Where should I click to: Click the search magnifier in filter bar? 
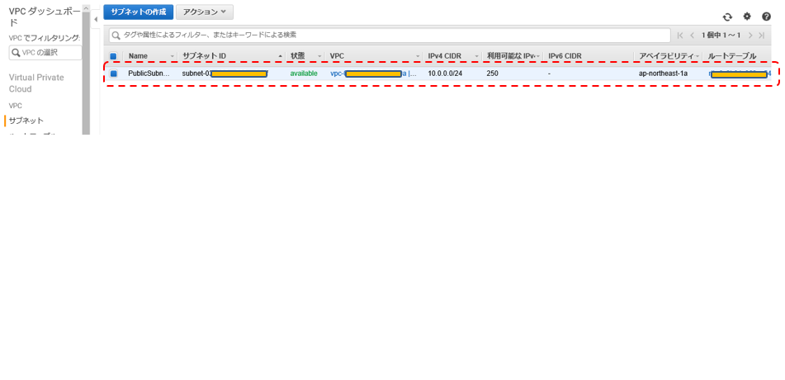116,35
